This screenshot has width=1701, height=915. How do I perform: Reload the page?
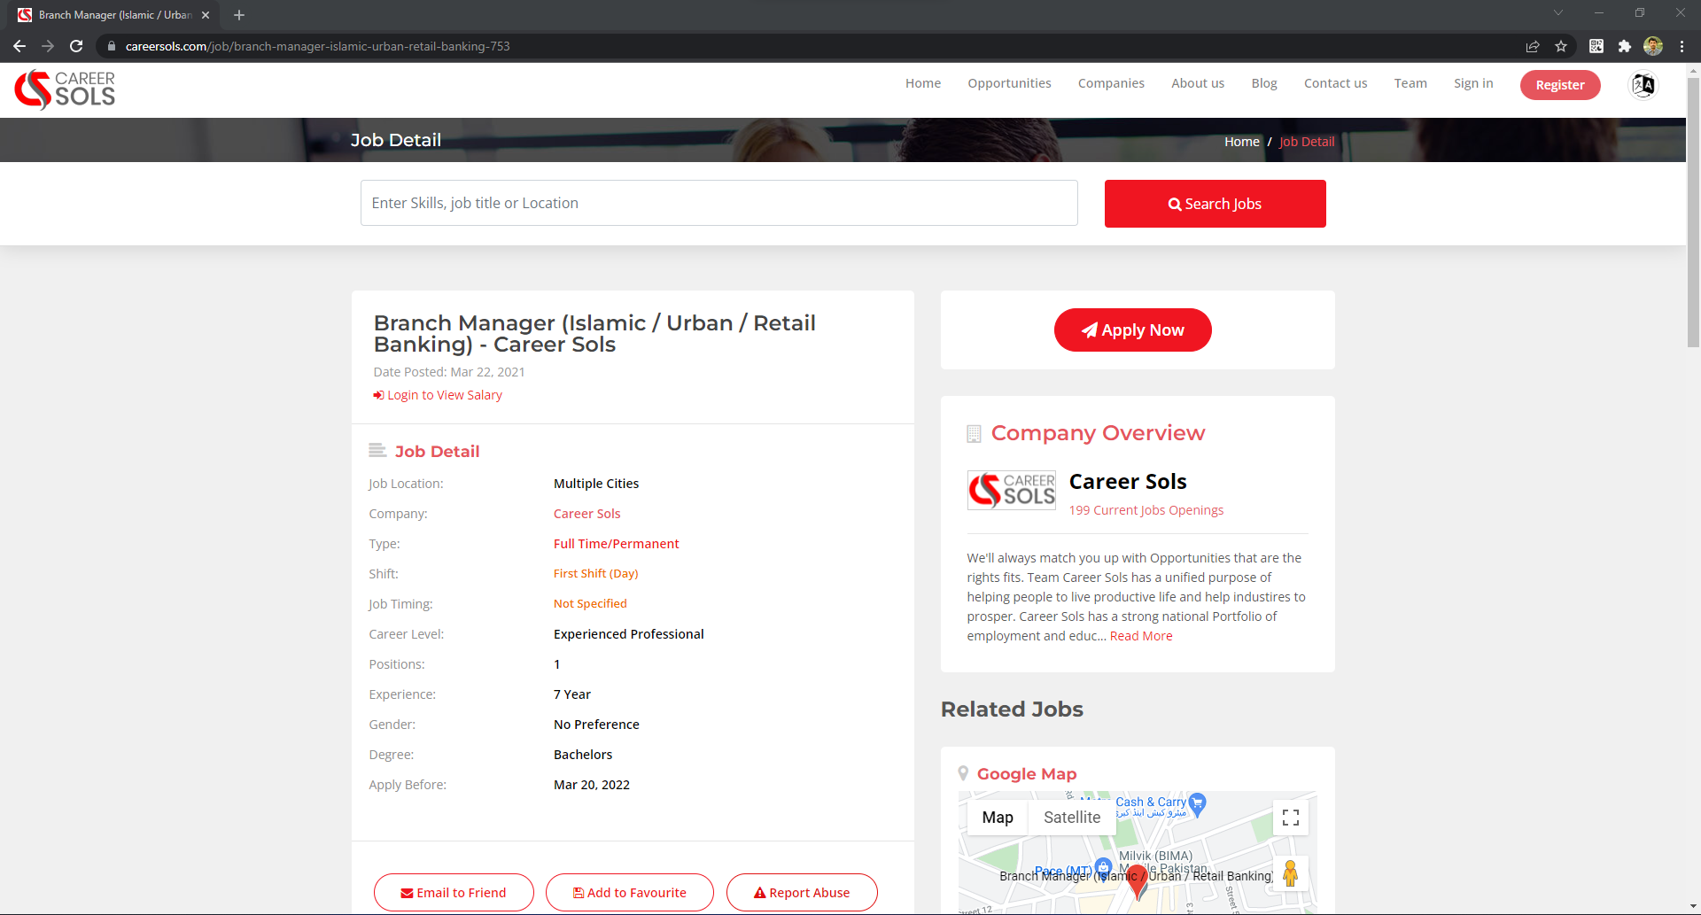point(76,46)
